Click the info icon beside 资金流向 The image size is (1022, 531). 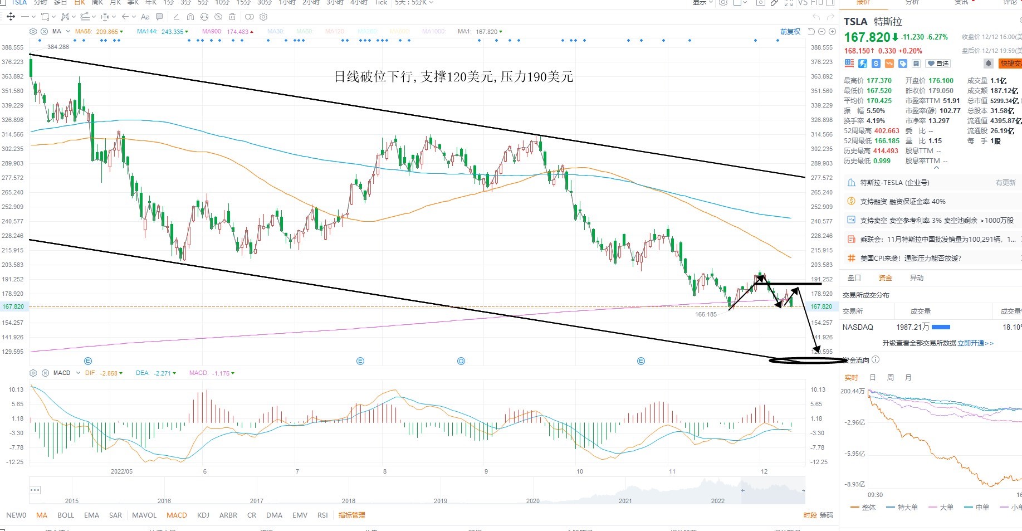[x=876, y=360]
